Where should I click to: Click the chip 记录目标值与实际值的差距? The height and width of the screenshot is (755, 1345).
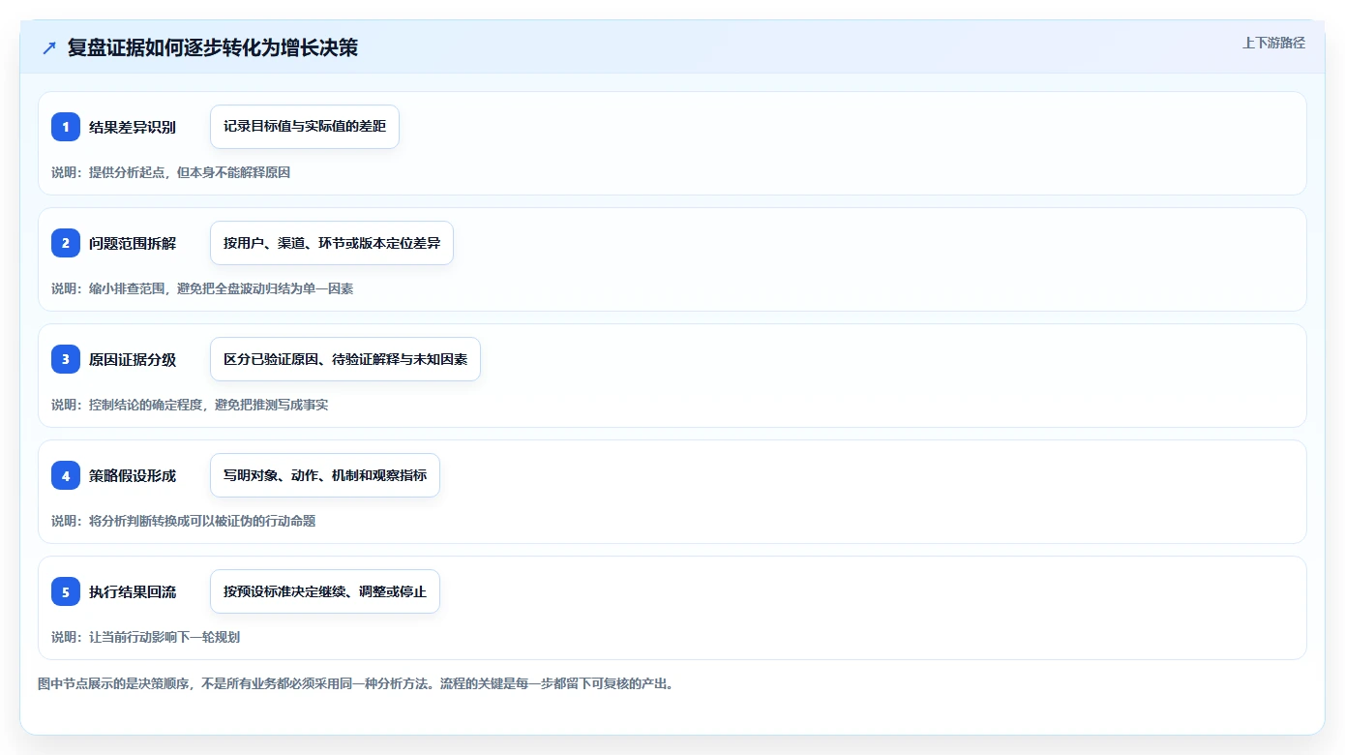(305, 127)
